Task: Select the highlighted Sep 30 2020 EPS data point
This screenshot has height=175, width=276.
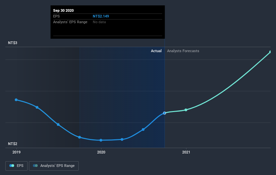Action: pos(164,113)
